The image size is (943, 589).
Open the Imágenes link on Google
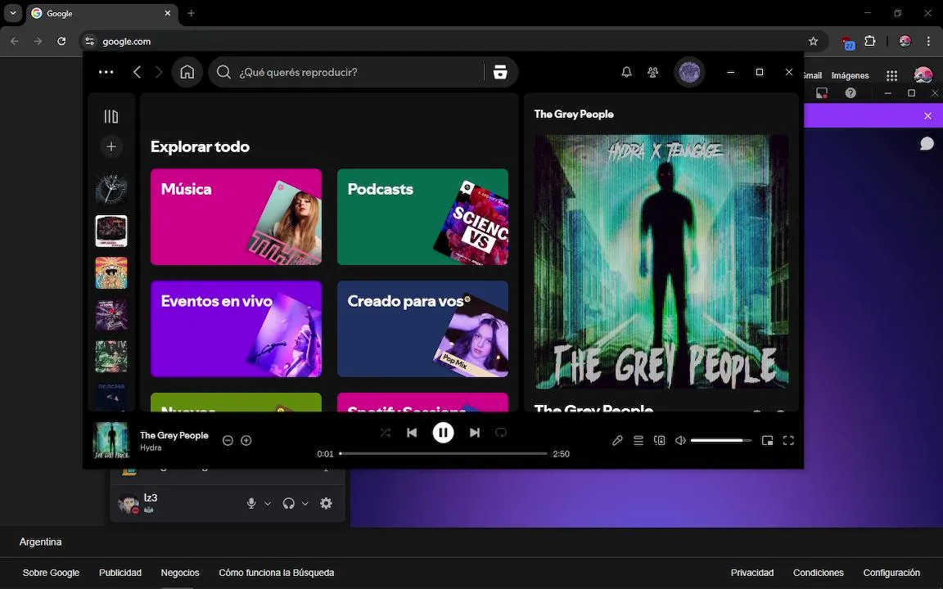(x=850, y=76)
